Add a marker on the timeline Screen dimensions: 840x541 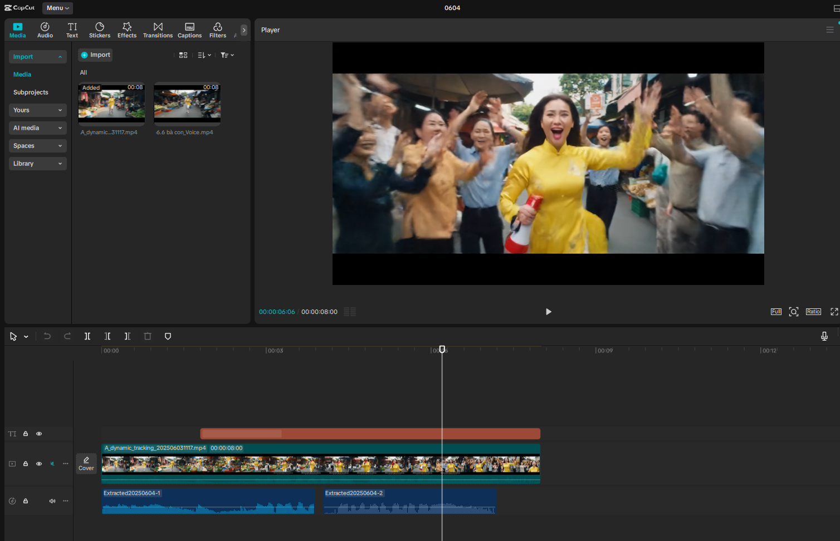click(x=168, y=336)
